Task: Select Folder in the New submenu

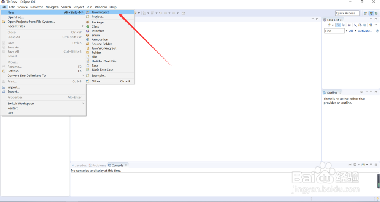Action: 109,53
